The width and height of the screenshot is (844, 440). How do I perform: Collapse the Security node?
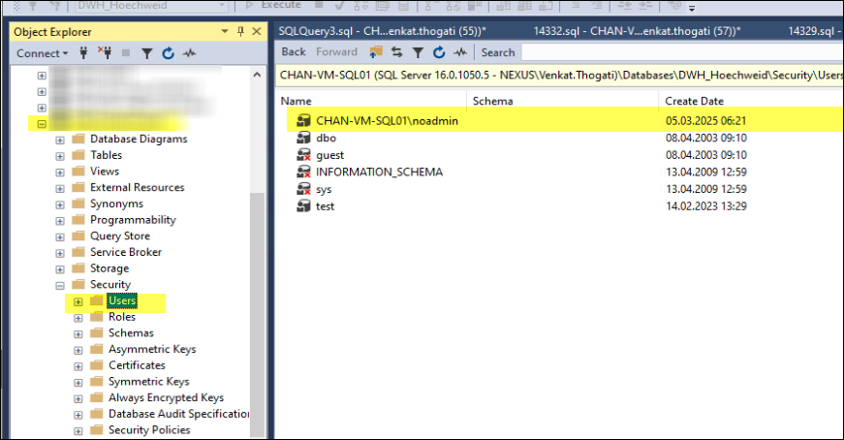(x=60, y=286)
